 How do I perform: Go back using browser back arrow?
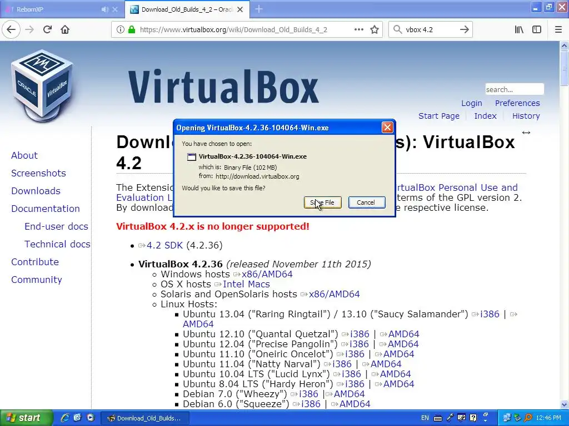(11, 30)
